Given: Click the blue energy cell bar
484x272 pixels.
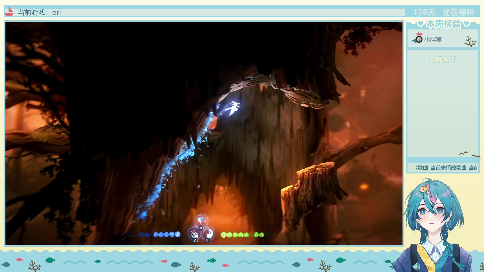Looking at the screenshot, I should point(160,235).
